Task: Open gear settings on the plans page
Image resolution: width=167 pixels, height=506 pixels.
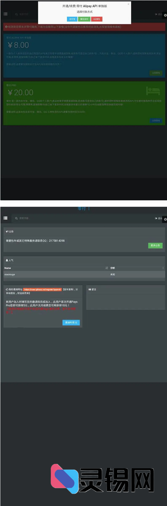Action: coord(165,15)
